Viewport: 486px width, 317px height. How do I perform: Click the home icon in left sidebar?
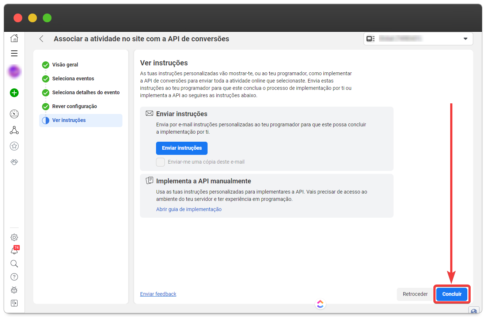click(x=14, y=38)
